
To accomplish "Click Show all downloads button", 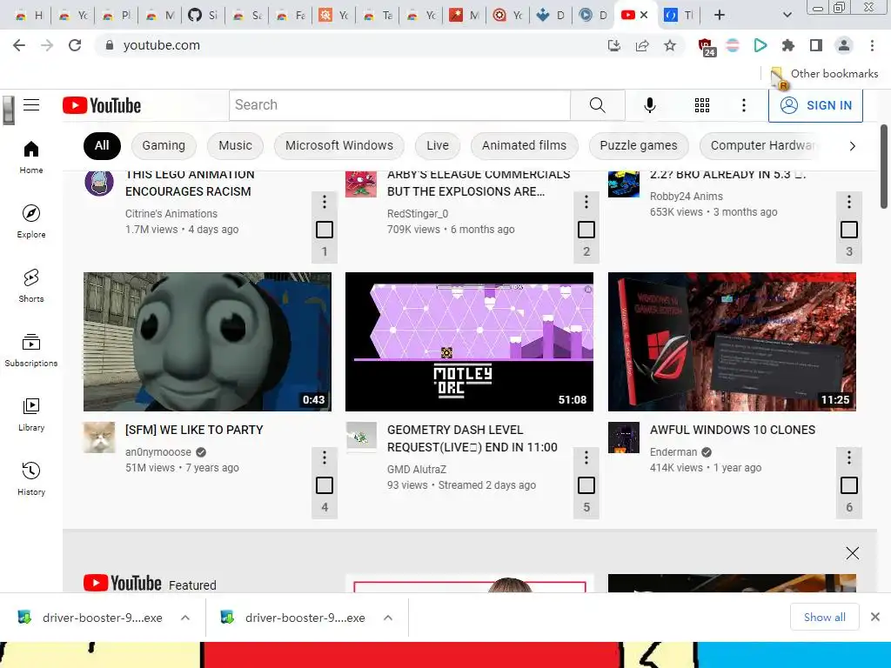I will [x=825, y=617].
